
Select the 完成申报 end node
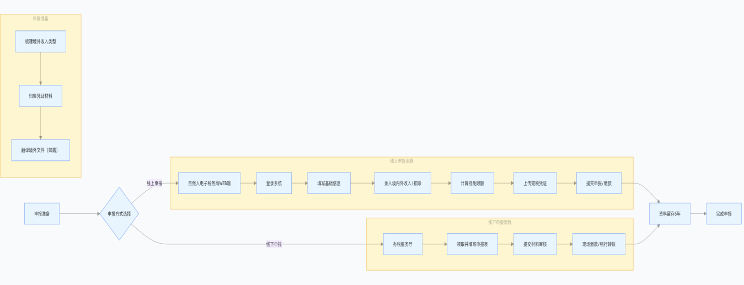724,213
